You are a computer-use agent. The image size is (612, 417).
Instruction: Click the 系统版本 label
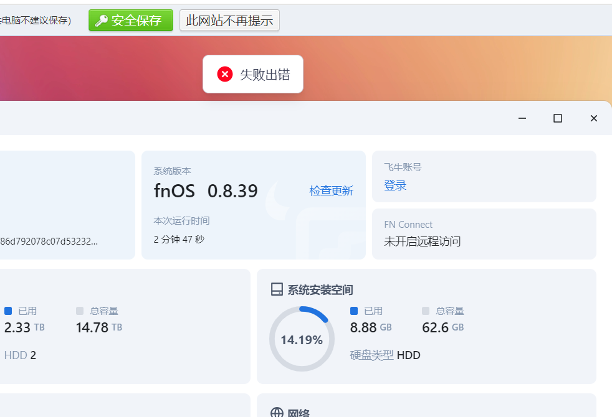pos(172,171)
